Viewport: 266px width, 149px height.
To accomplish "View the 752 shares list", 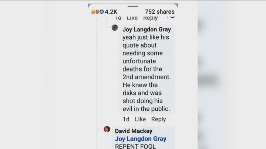I will pos(159,12).
